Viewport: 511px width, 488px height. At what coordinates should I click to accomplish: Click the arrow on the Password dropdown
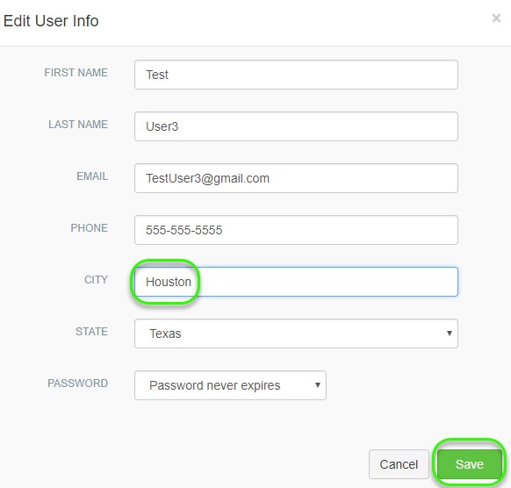[x=318, y=385]
